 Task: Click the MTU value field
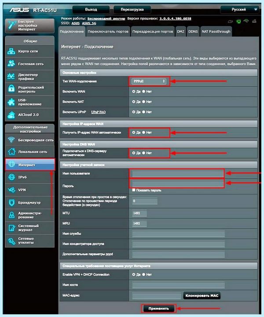tap(139, 213)
